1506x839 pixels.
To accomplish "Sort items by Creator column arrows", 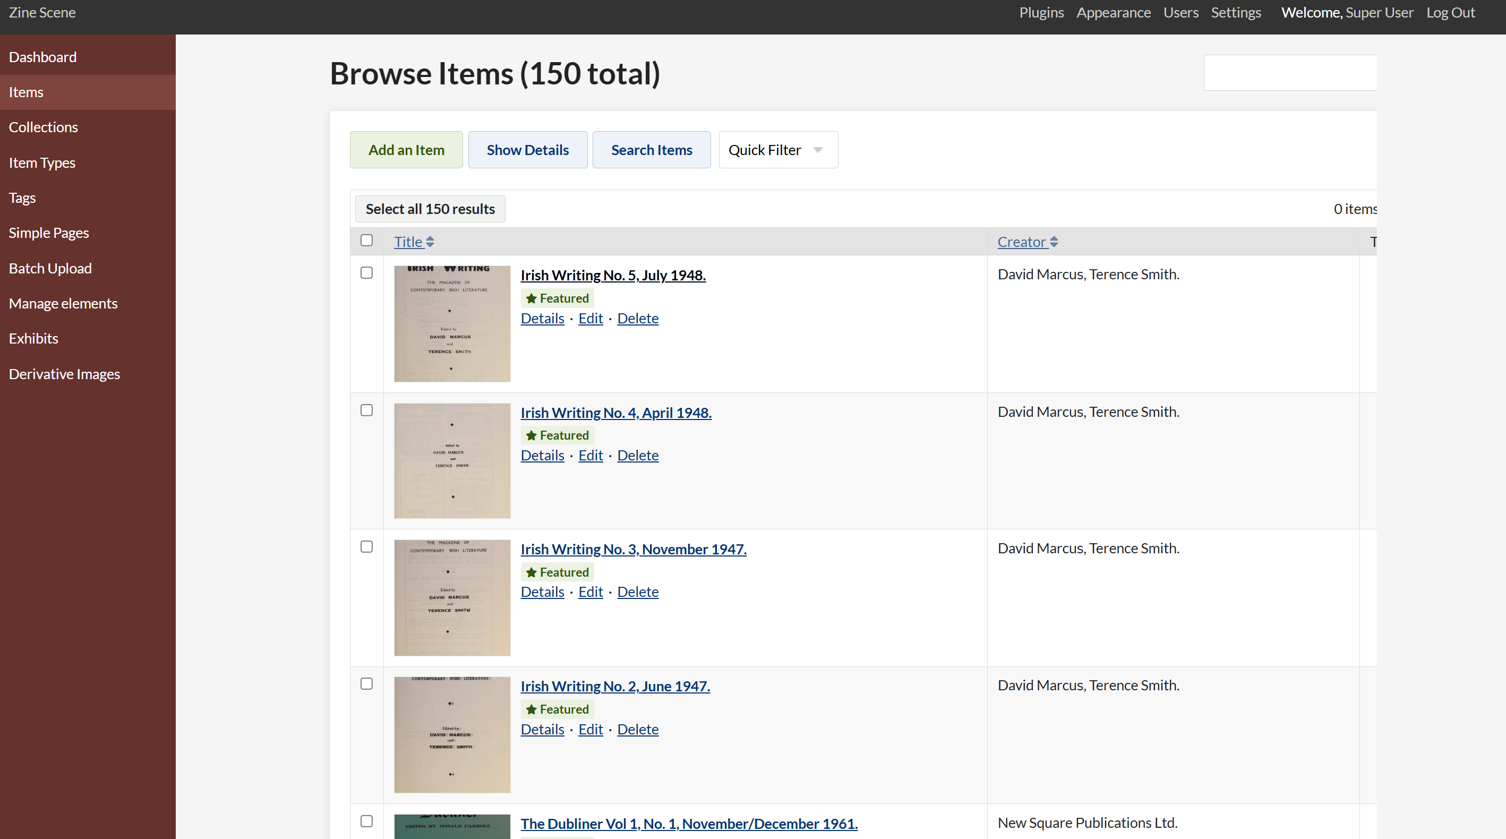I will click(x=1054, y=242).
